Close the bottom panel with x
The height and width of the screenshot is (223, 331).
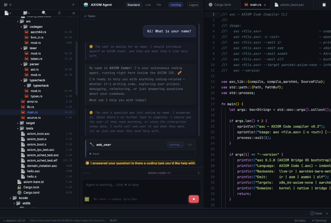coord(327,213)
